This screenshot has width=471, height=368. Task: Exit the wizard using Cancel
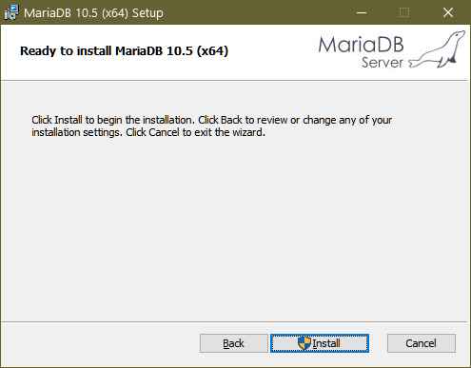[422, 343]
